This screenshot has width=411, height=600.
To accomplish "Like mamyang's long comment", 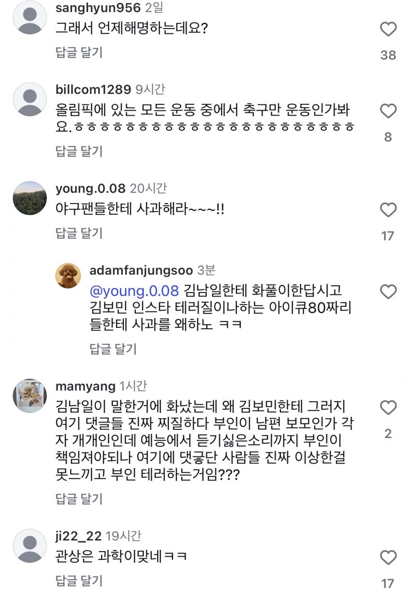I will pyautogui.click(x=388, y=408).
